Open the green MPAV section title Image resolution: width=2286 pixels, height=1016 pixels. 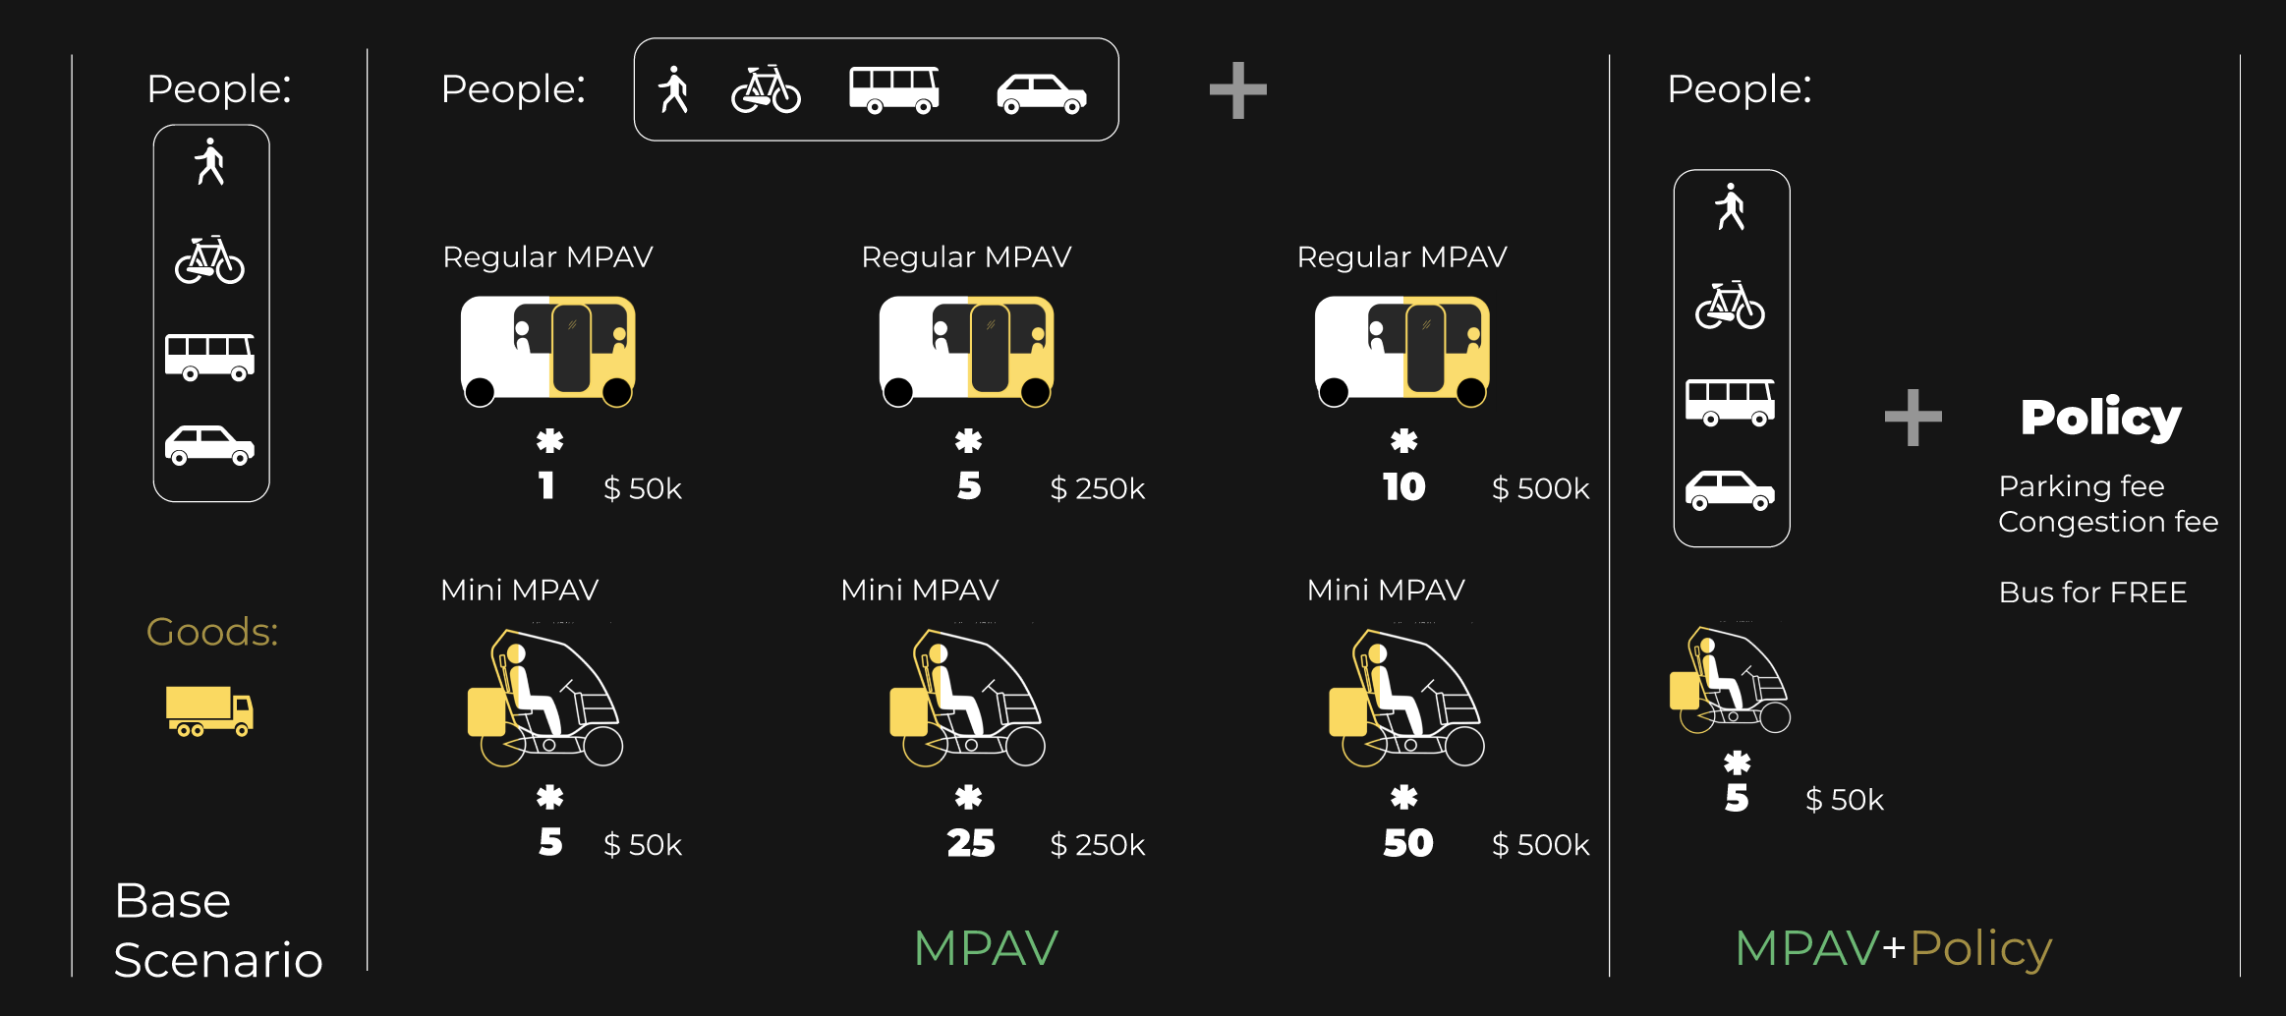986,948
